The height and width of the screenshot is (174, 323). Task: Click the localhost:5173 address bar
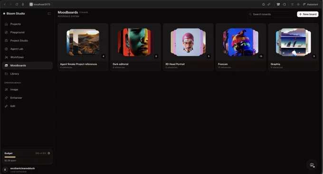point(42,4)
